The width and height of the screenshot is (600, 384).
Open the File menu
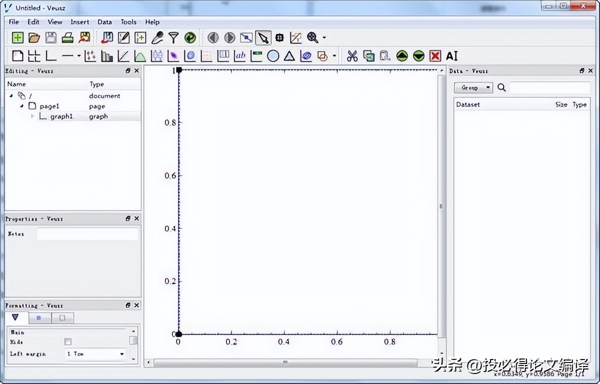coord(14,22)
